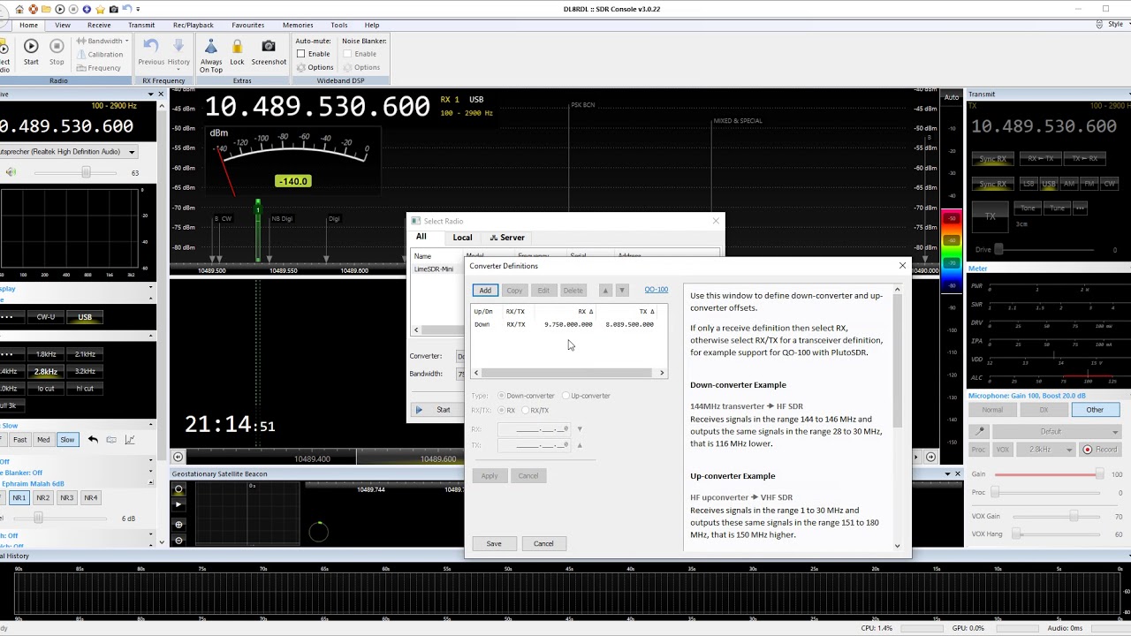This screenshot has width=1131, height=636.
Task: Click the play icon in Geostationary Satellite Beacon panel
Action: pyautogui.click(x=178, y=504)
